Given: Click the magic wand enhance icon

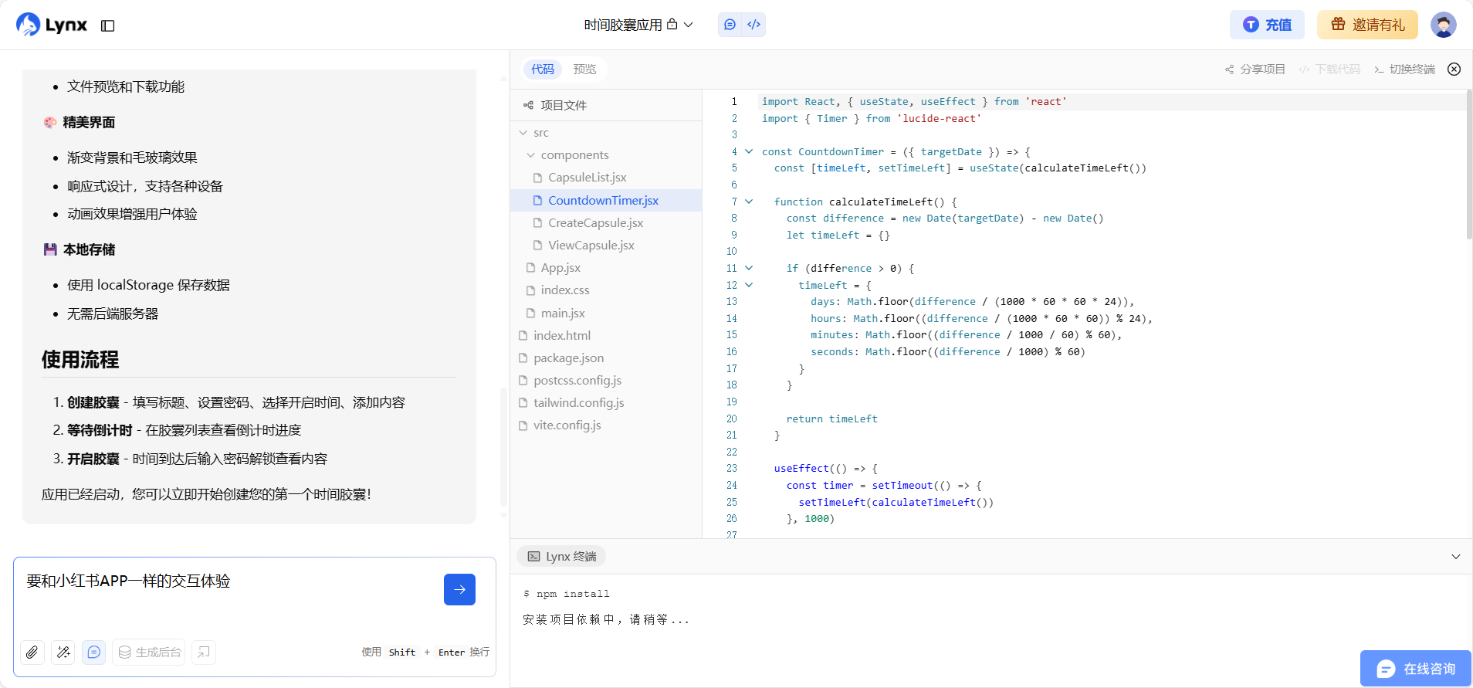Looking at the screenshot, I should pyautogui.click(x=63, y=652).
